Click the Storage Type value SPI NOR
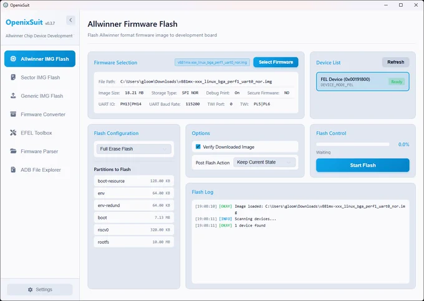 [x=190, y=93]
